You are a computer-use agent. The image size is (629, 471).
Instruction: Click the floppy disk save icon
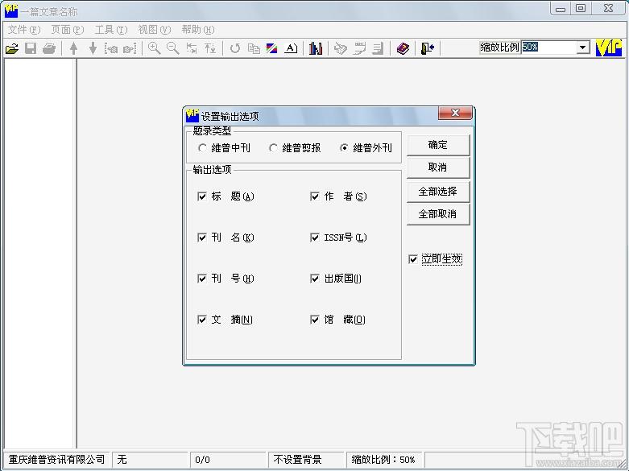pyautogui.click(x=31, y=48)
